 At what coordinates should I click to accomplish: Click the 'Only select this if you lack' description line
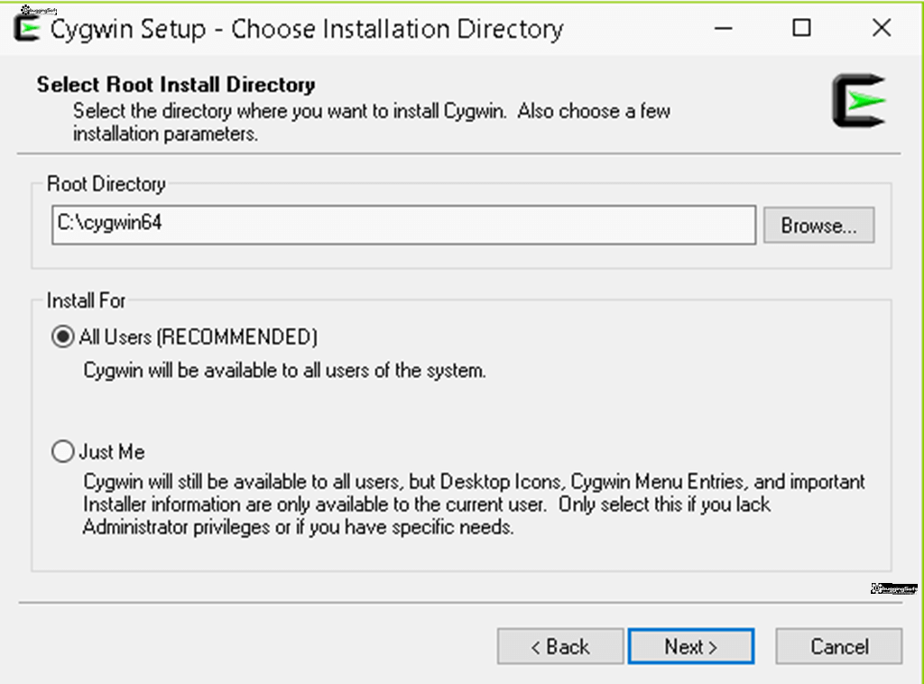[x=664, y=504]
